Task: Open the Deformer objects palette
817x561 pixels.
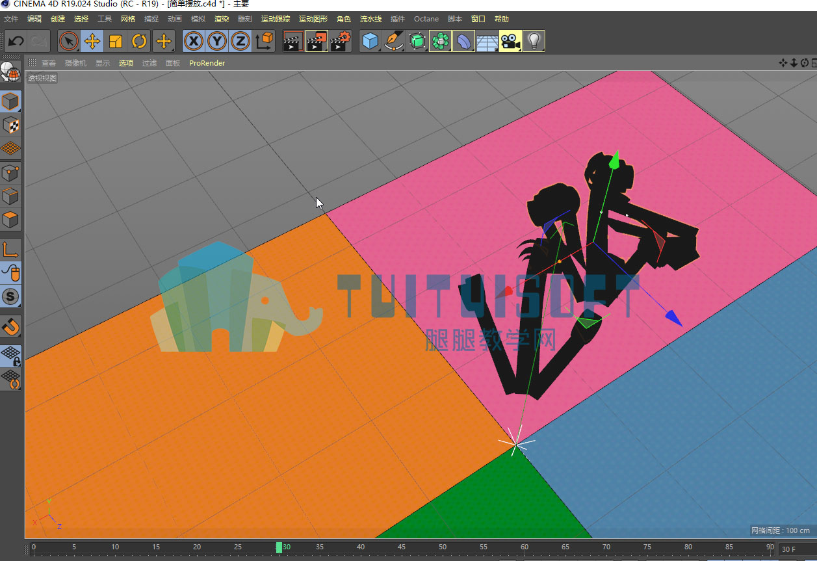Action: pos(463,42)
